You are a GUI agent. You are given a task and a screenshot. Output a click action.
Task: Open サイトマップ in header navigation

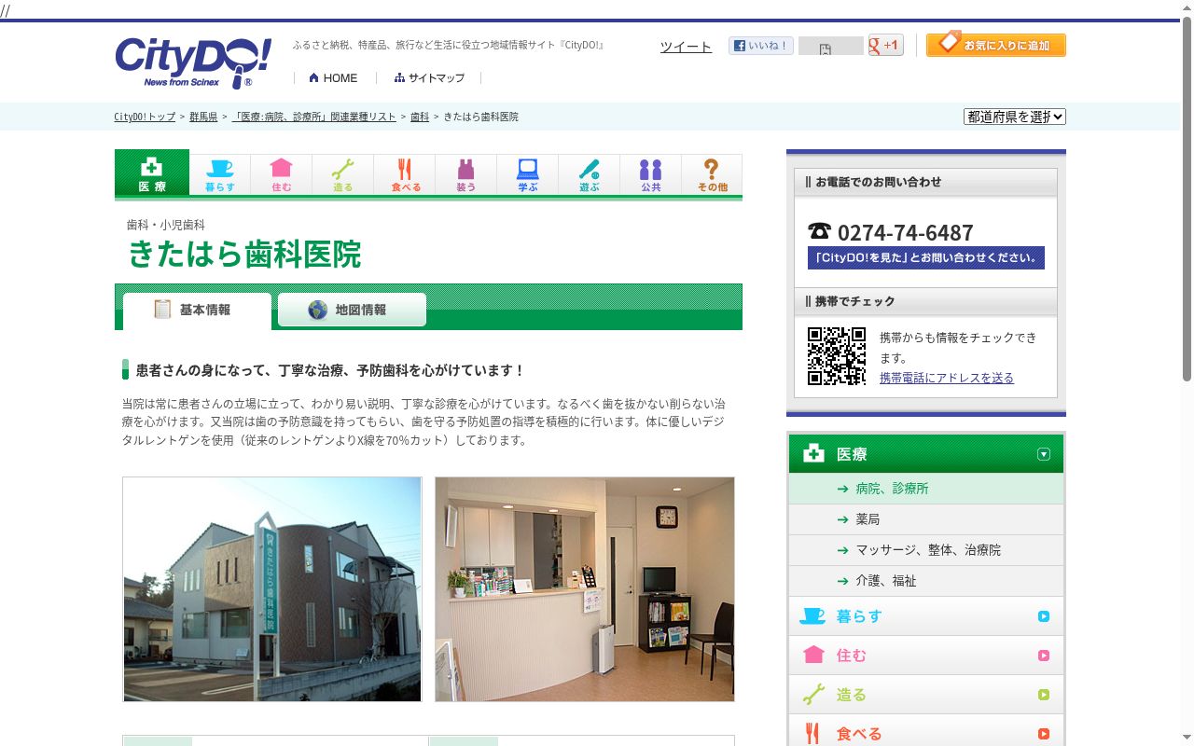(429, 78)
